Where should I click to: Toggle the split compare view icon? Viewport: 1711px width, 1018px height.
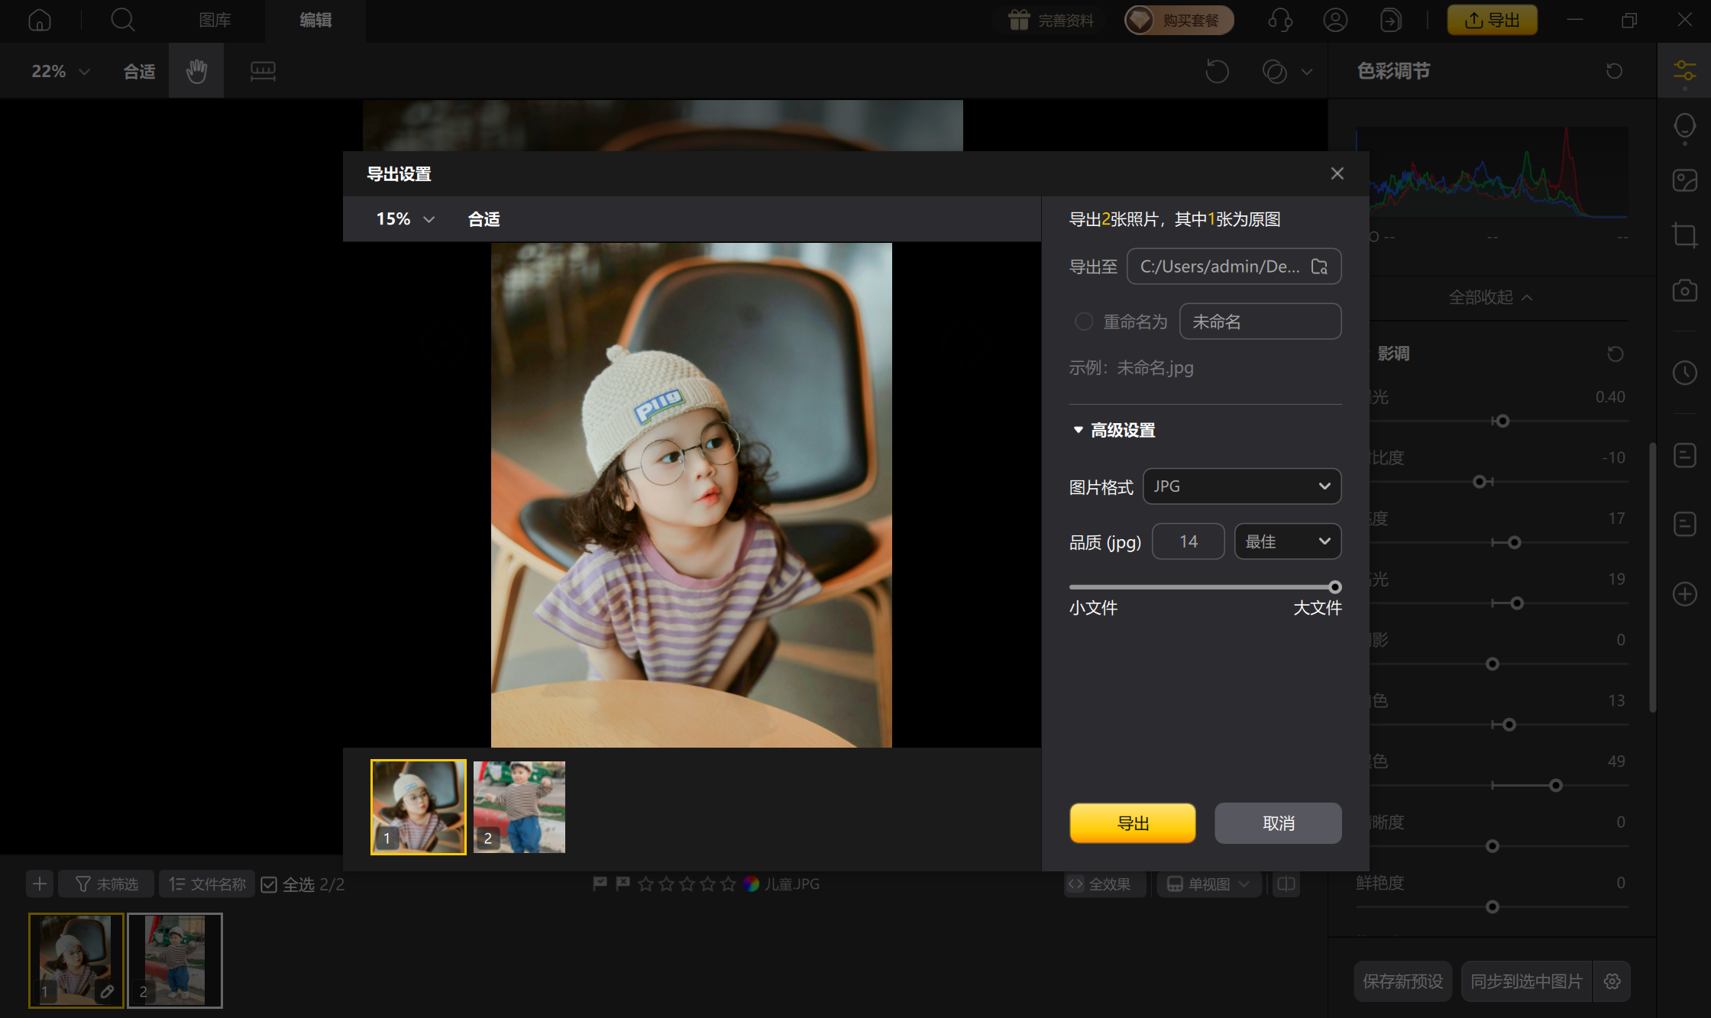[x=1286, y=884]
